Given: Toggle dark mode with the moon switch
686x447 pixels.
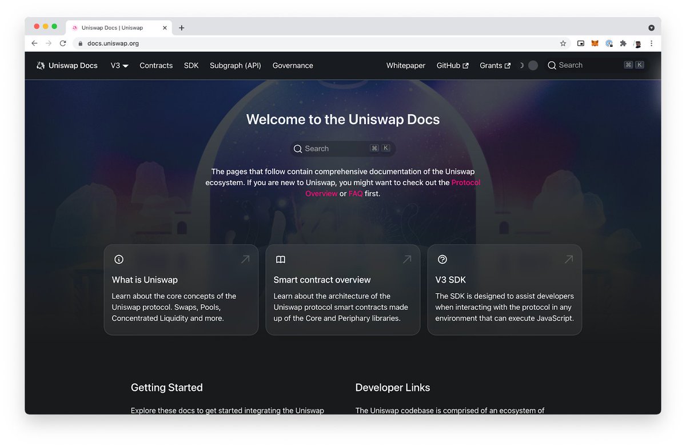Looking at the screenshot, I should 528,66.
